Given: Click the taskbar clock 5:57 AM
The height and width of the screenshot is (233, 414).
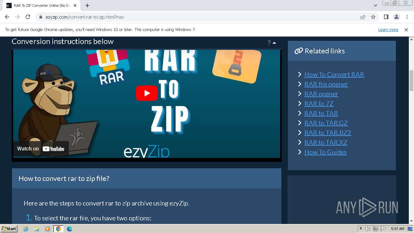Looking at the screenshot, I should pos(398,229).
